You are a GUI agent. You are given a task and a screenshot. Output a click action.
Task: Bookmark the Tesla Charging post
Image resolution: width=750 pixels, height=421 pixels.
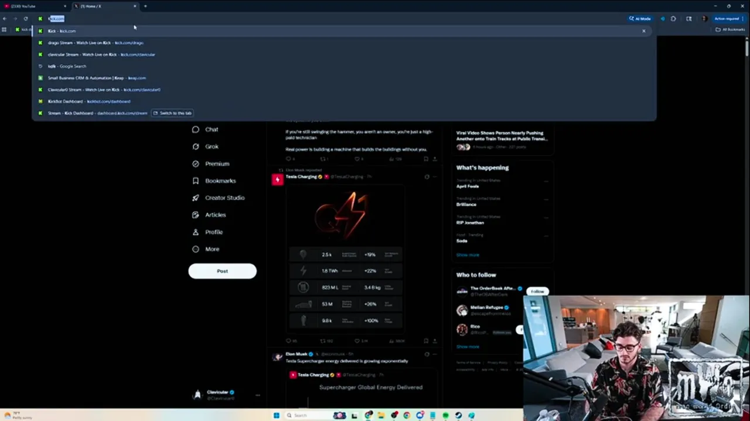426,340
